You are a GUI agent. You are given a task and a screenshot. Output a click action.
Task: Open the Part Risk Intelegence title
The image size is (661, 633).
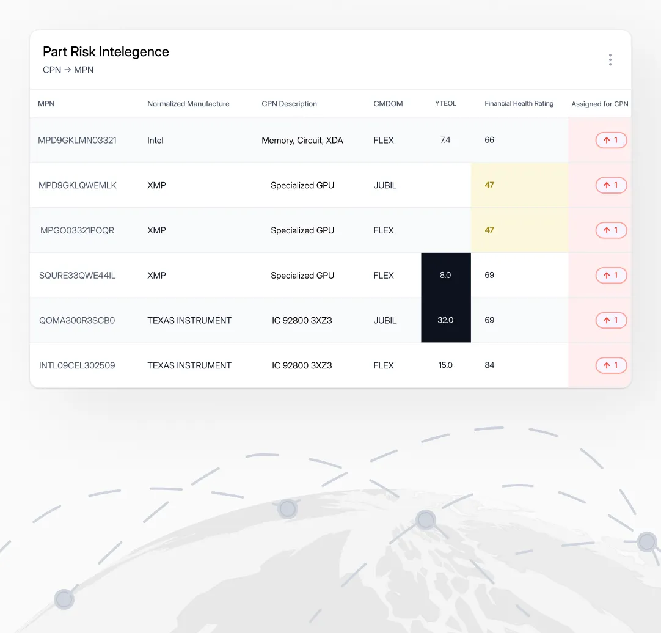point(106,52)
